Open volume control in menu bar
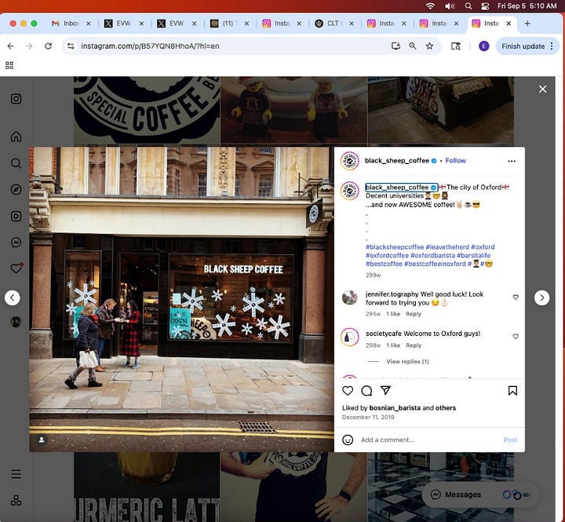Viewport: 565px width, 522px height. 450,6
